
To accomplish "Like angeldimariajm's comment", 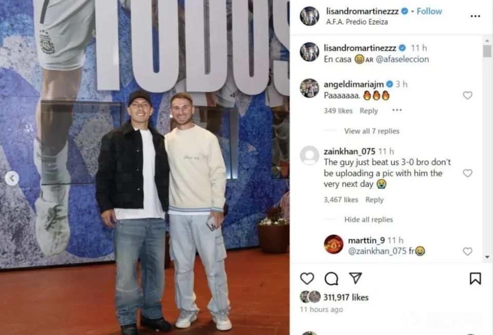I will 467,95.
